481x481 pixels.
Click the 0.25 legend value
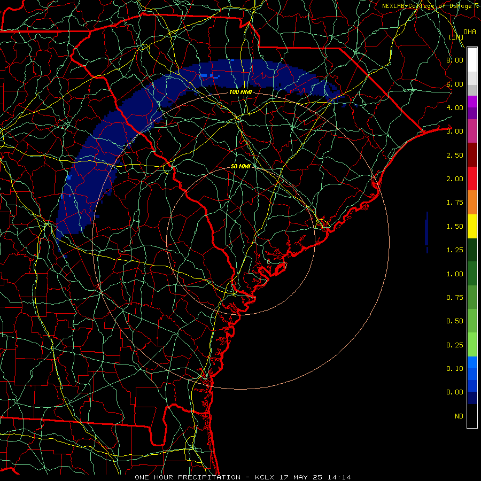coord(455,345)
